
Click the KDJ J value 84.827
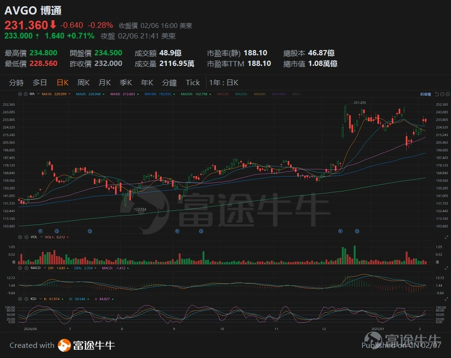tap(104, 299)
